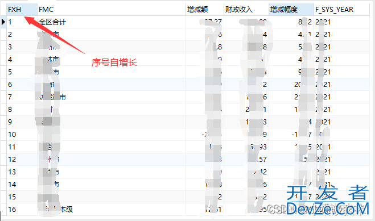Select FXH cell with value 1
375x221 pixels.
pyautogui.click(x=22, y=22)
